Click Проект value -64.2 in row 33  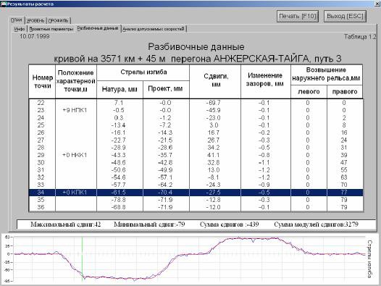tap(165, 185)
